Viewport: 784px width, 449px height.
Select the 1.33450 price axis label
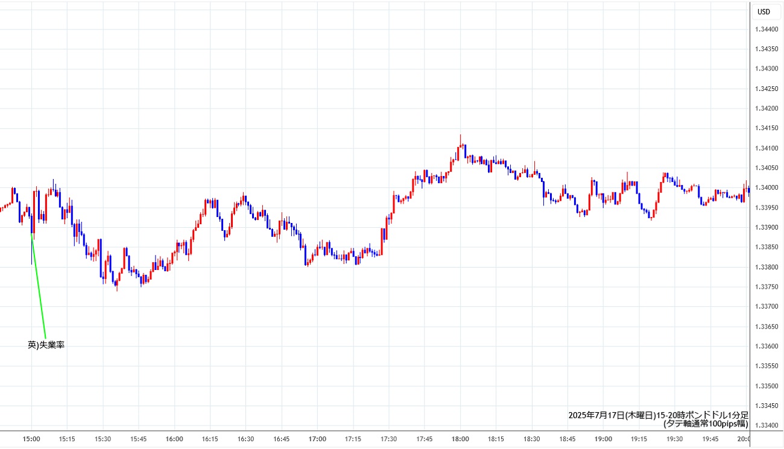point(767,406)
